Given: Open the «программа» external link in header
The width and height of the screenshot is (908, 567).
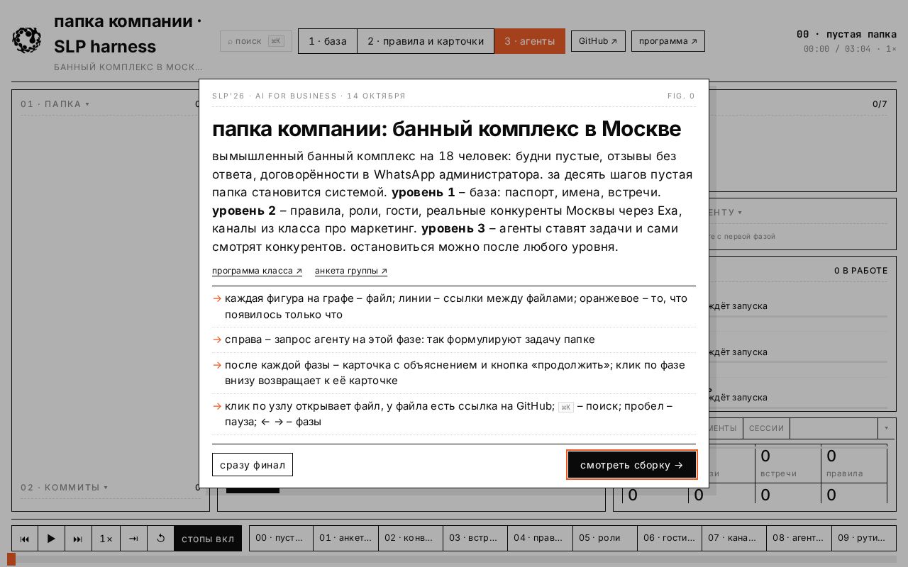Looking at the screenshot, I should 668,41.
